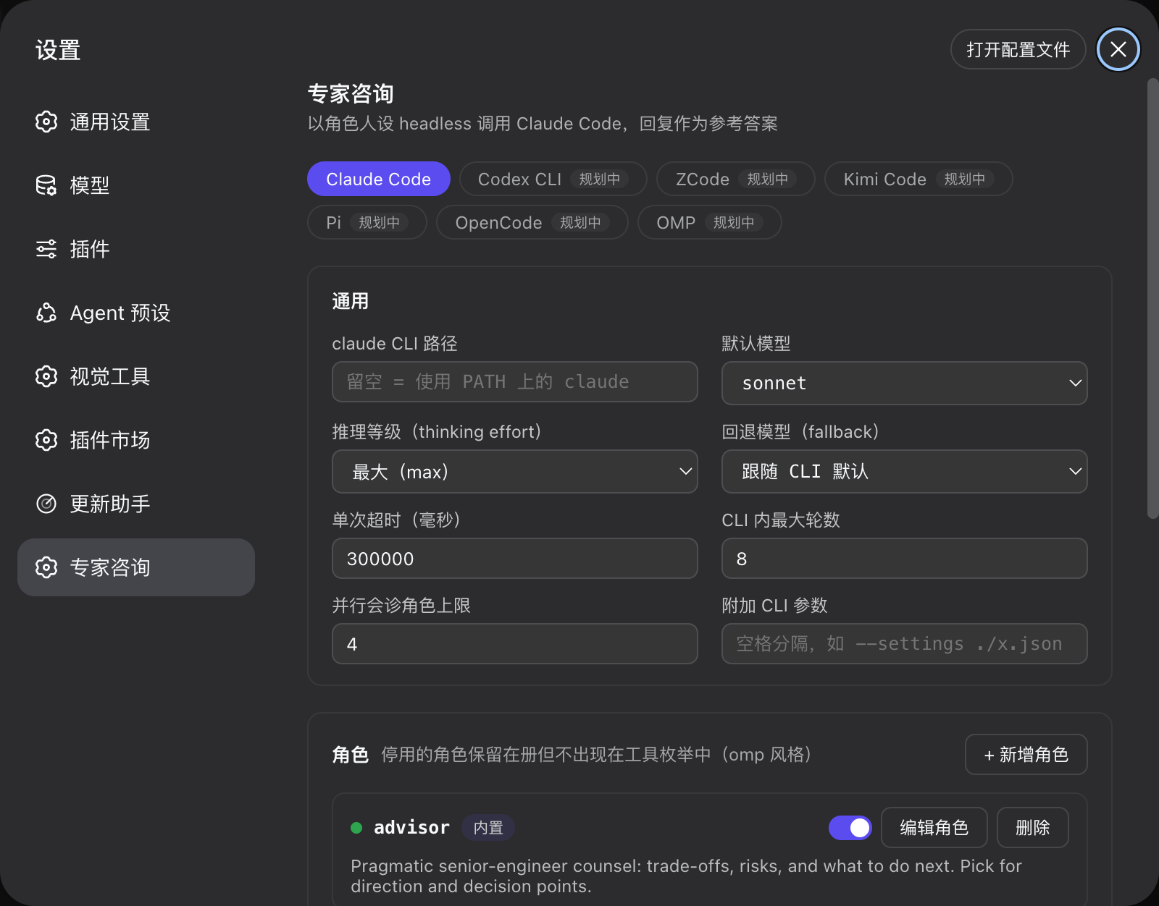
Task: Go to the 插件 settings section
Action: coord(136,249)
